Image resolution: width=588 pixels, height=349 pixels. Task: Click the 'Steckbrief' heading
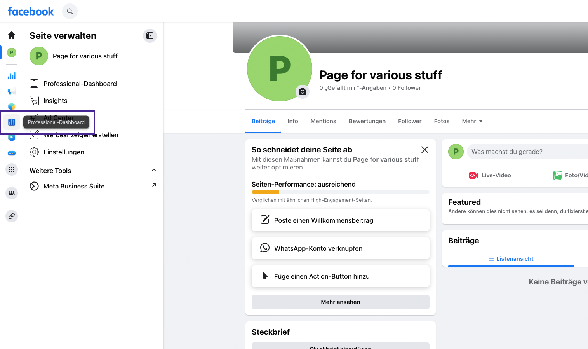tap(271, 332)
